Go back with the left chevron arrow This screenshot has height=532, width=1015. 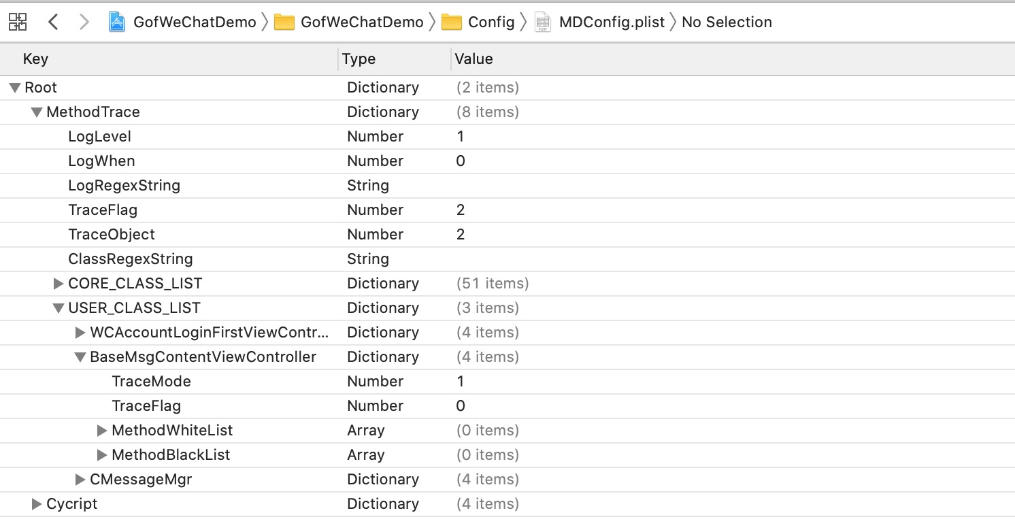(x=53, y=22)
